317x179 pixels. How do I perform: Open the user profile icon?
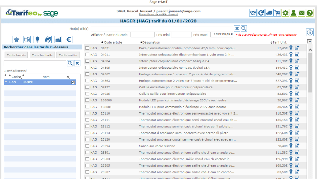click(294, 13)
